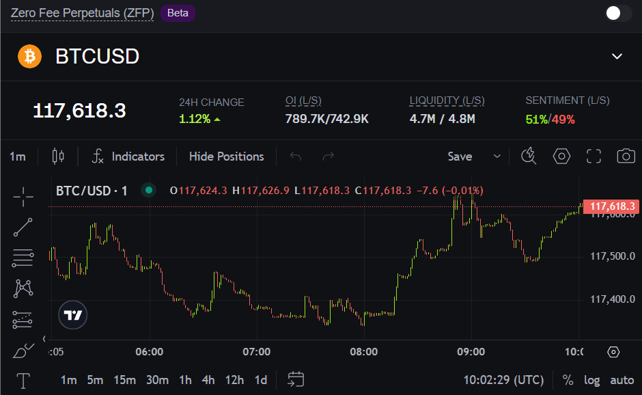Collapse the drawing toolbar arrow
Viewport: 642px width, 395px height.
pos(44,338)
